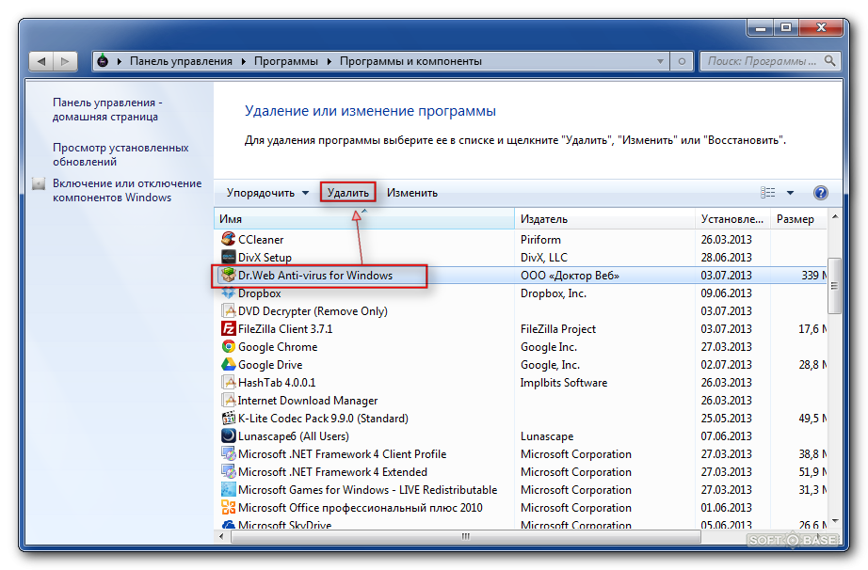Click publisher FileZilla Project cell
The width and height of the screenshot is (868, 570).
(558, 329)
